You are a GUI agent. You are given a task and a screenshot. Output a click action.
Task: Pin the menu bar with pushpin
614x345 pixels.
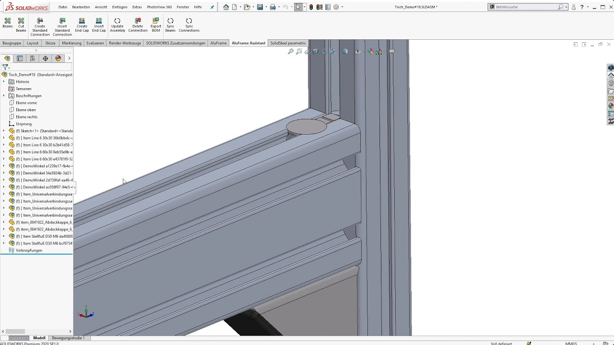tap(213, 7)
